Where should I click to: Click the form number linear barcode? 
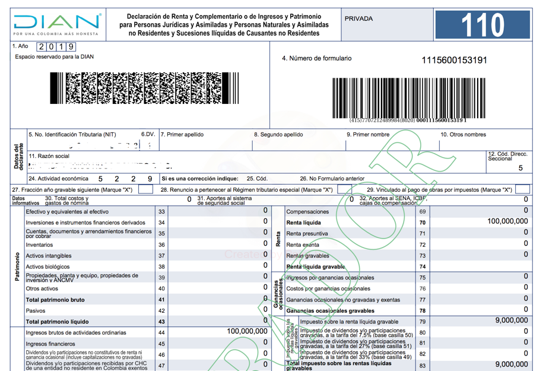tap(408, 98)
